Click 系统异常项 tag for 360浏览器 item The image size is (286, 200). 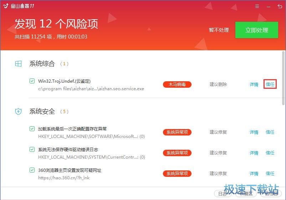pos(177,173)
